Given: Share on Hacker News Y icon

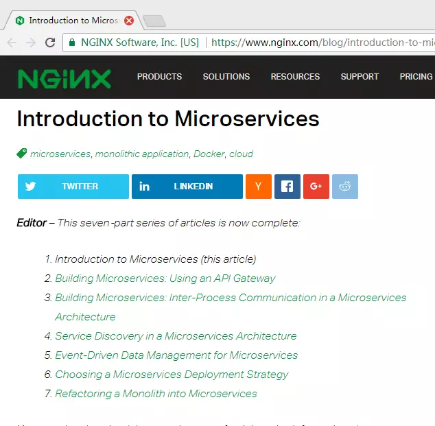Looking at the screenshot, I should click(x=259, y=187).
